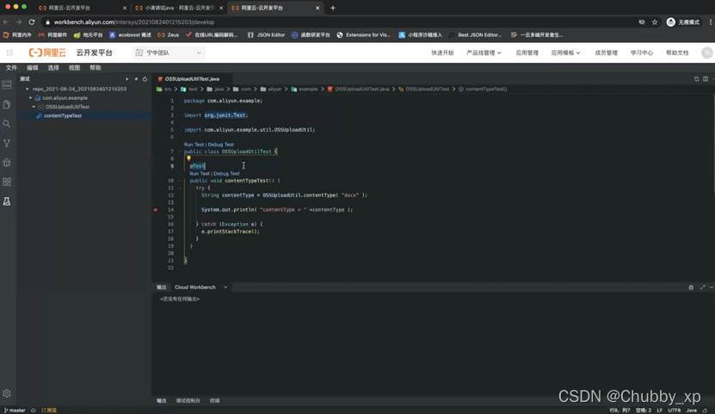Click Debug Test above contentTypeTest method

(226, 174)
